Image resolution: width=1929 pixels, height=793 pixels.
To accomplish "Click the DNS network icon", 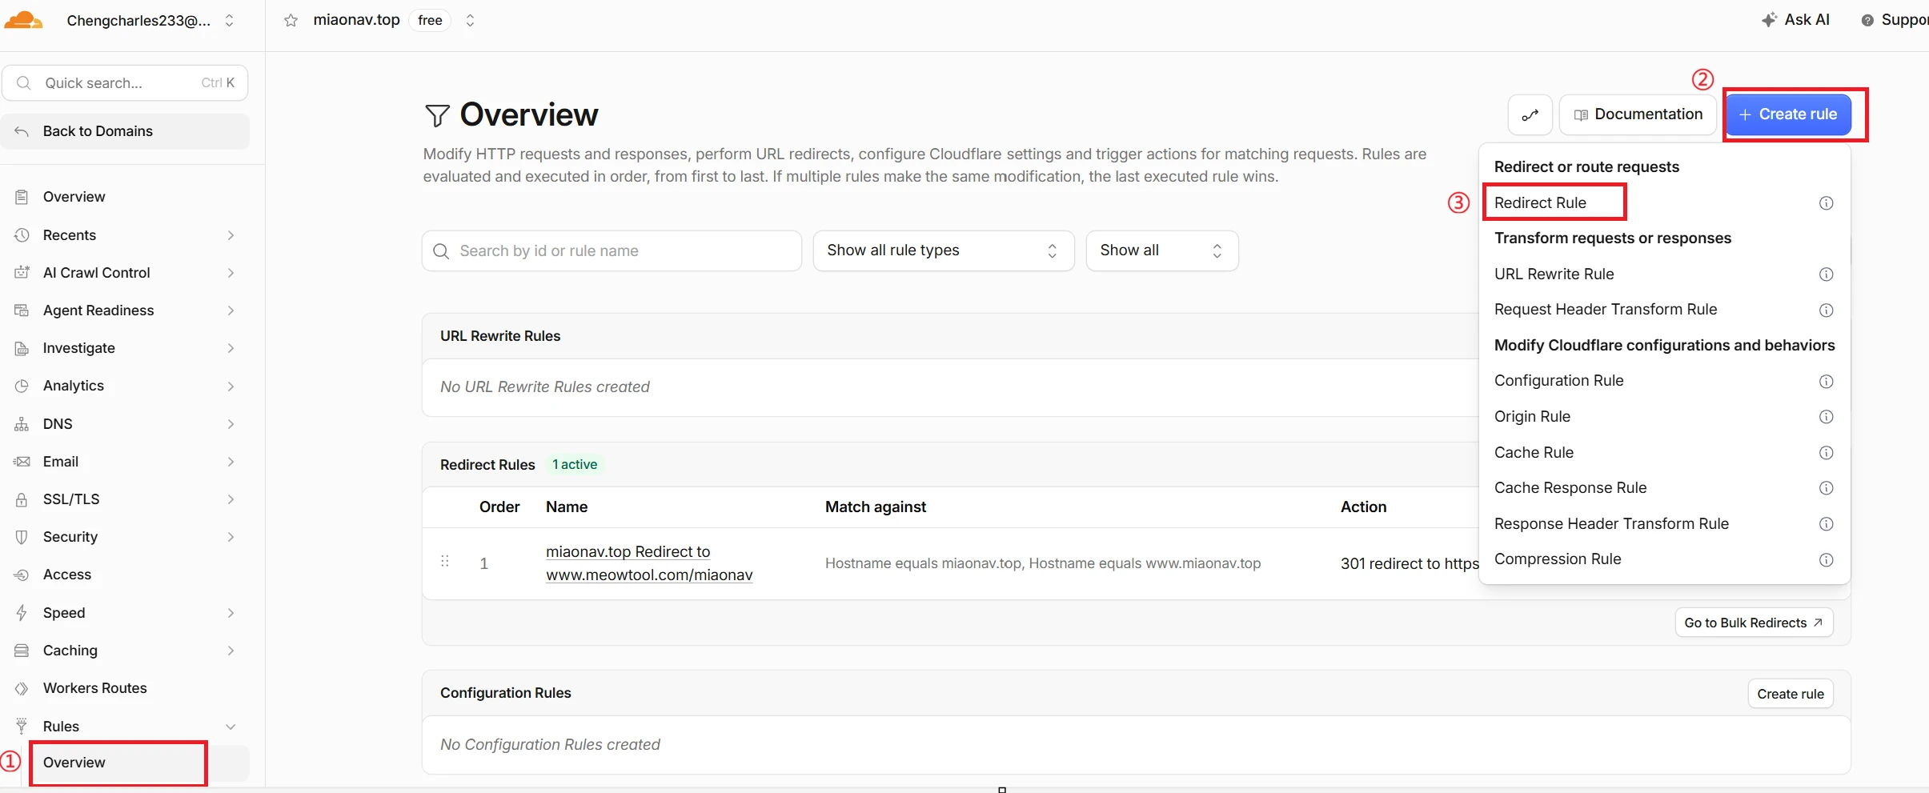I will [22, 424].
